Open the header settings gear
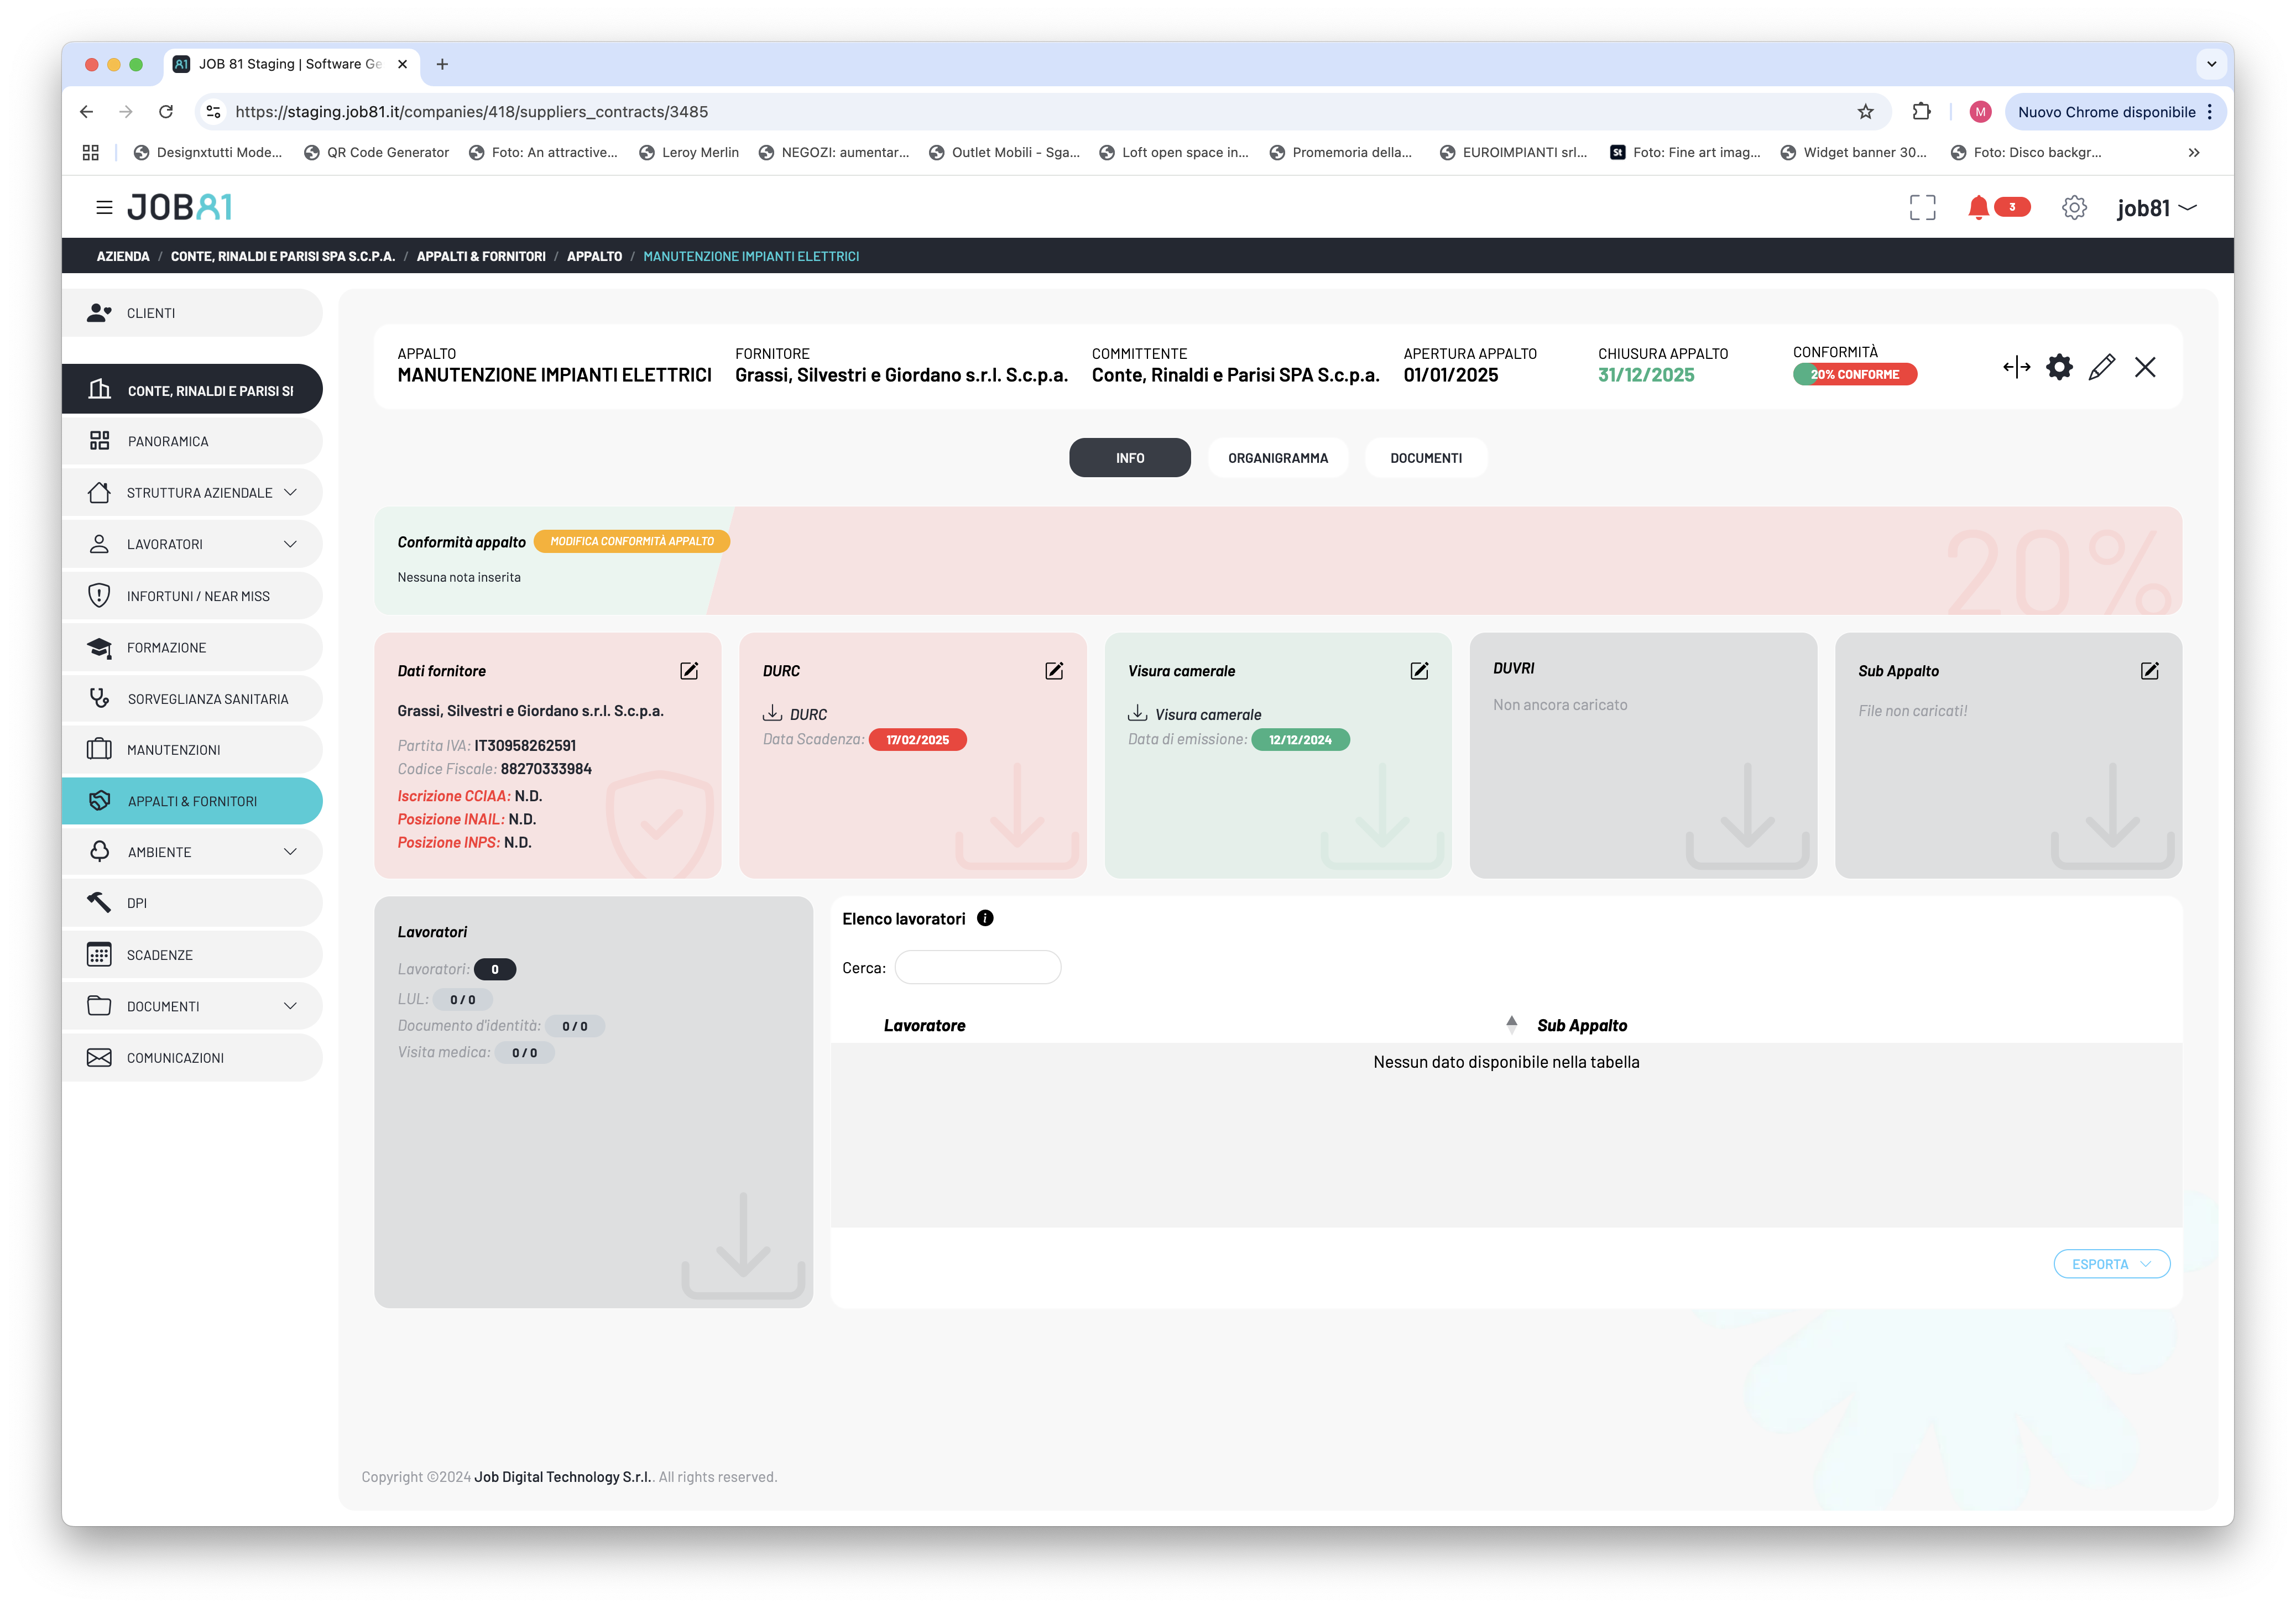The width and height of the screenshot is (2296, 1608). click(x=2074, y=208)
